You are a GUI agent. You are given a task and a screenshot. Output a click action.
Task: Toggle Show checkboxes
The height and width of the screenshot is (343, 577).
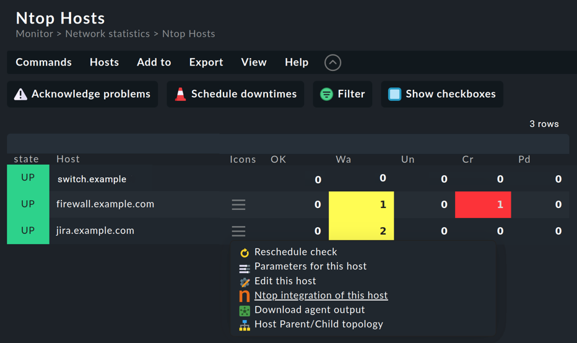[442, 94]
